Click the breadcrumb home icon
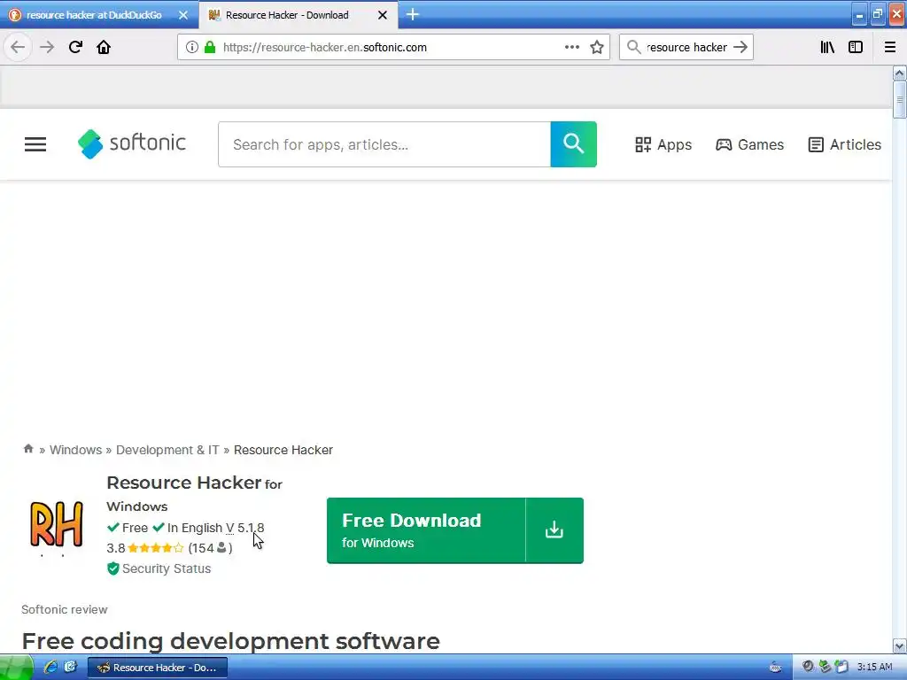This screenshot has width=907, height=680. (x=27, y=449)
